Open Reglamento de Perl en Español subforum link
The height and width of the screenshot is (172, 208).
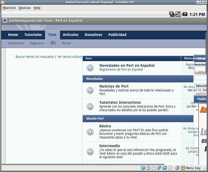pos(121,70)
